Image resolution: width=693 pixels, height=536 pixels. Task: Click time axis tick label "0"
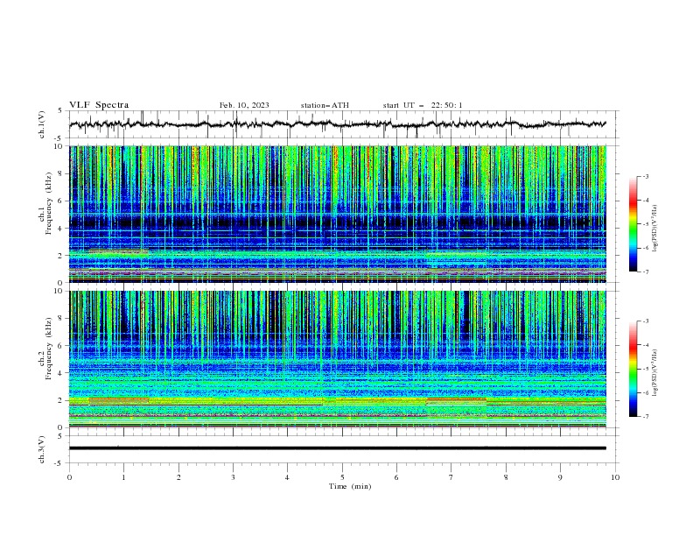[69, 477]
